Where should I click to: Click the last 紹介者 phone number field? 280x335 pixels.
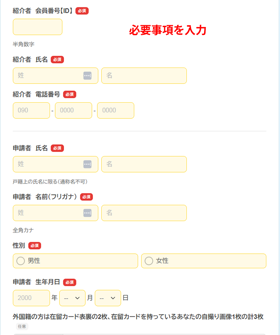116,111
